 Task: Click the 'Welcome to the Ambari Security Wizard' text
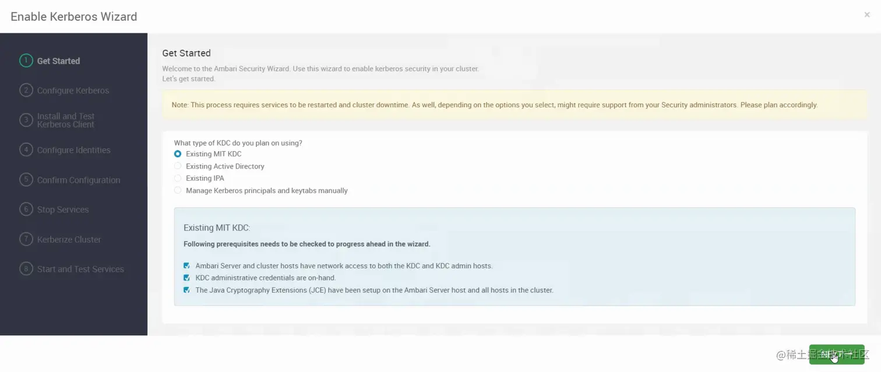[x=320, y=69]
